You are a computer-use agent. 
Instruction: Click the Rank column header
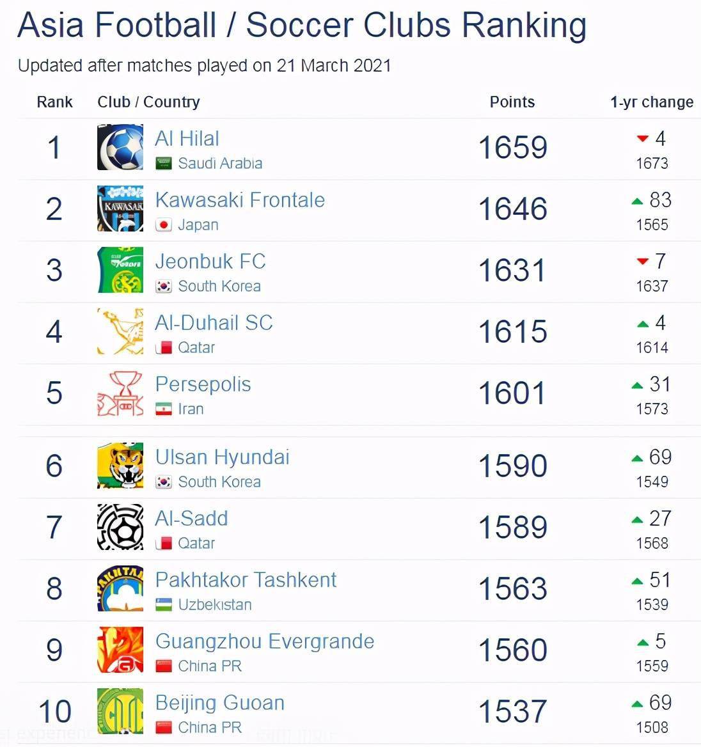54,102
